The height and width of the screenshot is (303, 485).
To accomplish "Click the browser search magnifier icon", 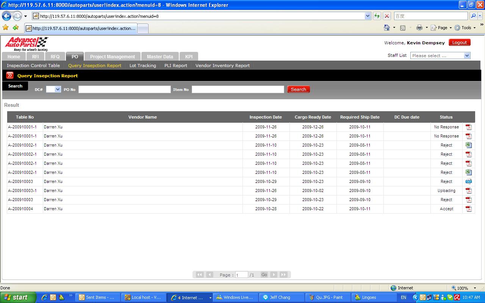I will (473, 16).
